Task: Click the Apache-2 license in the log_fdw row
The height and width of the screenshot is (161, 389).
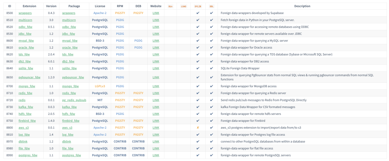Action: click(100, 134)
